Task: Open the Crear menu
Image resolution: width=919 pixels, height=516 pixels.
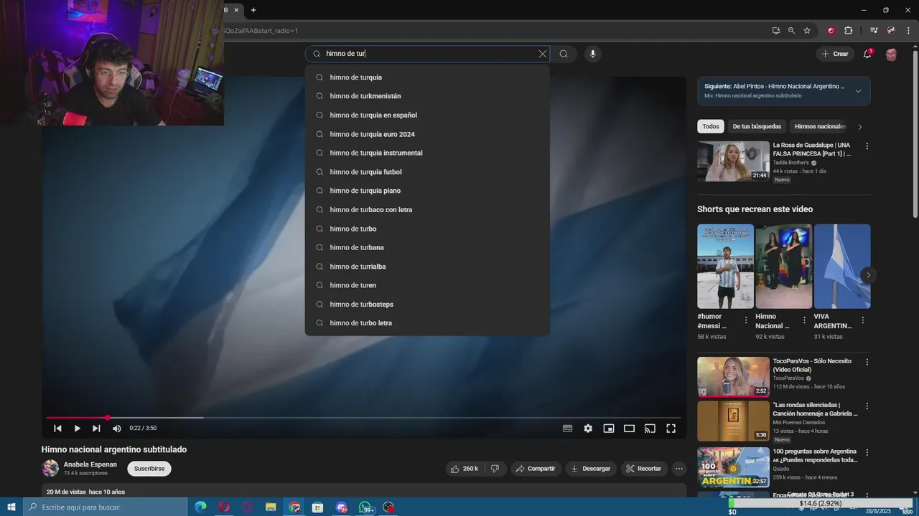Action: coord(835,54)
